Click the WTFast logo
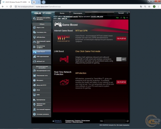The width and height of the screenshot is (161, 129). [x=64, y=39]
